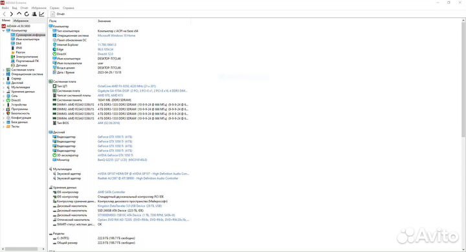Click the up-arrow parent level toolbar icon
This screenshot has width=466, height=252.
[x=19, y=14]
